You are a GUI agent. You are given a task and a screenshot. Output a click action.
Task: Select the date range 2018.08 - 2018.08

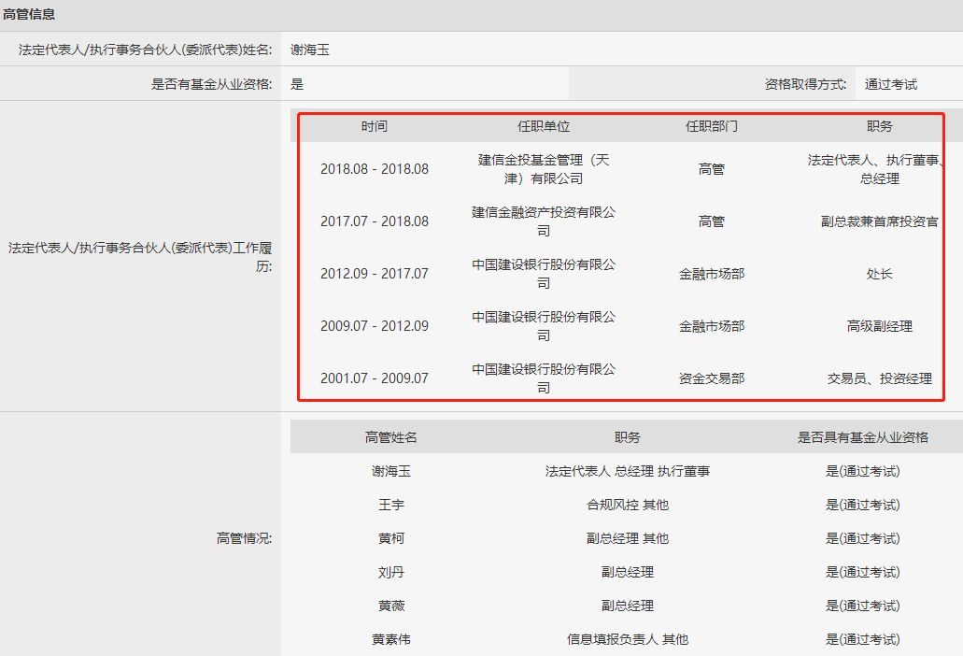pos(375,169)
